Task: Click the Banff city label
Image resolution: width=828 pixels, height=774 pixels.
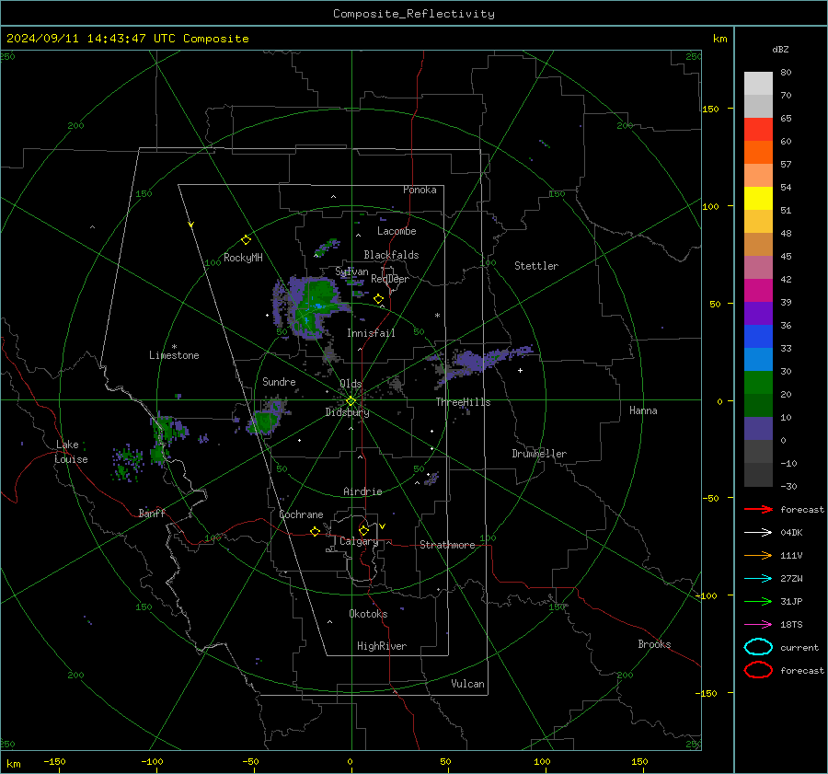Action: 152,513
